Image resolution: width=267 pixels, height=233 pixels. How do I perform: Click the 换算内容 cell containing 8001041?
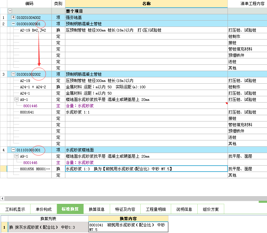128,227
